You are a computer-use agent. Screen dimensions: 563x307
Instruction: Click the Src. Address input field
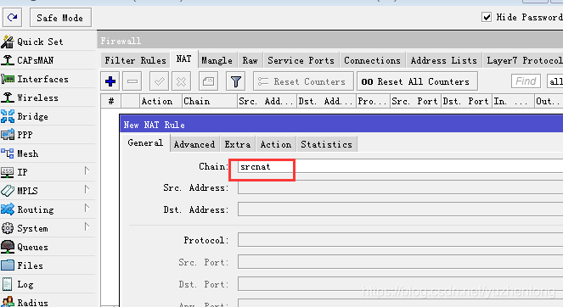(400, 188)
